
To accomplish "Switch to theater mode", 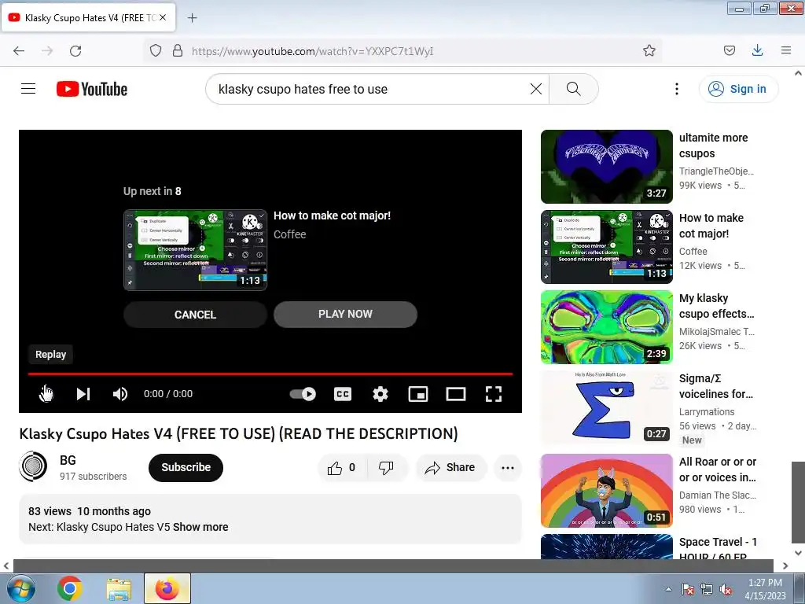I will [456, 394].
